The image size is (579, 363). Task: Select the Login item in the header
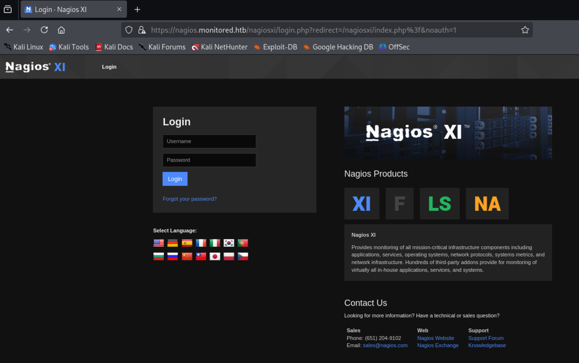pyautogui.click(x=109, y=67)
